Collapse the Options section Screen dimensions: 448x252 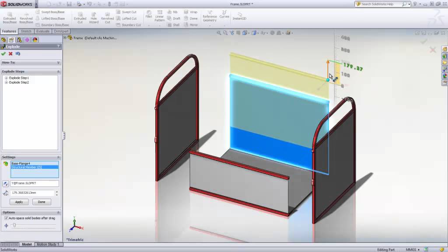58,212
